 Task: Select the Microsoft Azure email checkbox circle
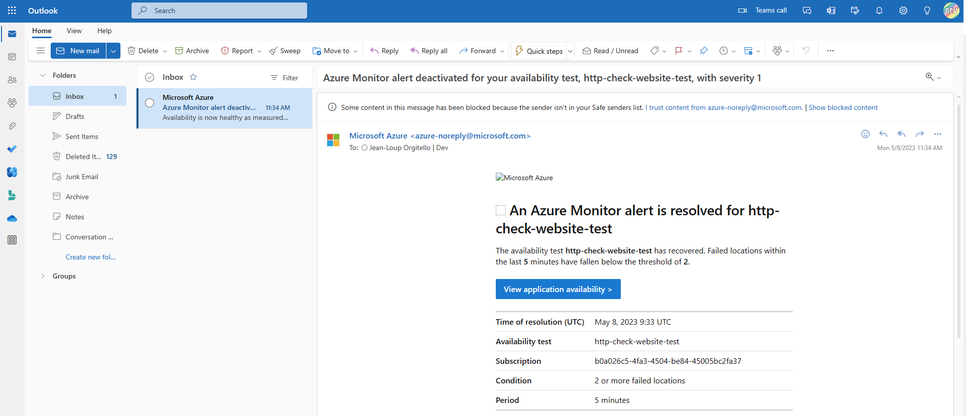pyautogui.click(x=150, y=103)
